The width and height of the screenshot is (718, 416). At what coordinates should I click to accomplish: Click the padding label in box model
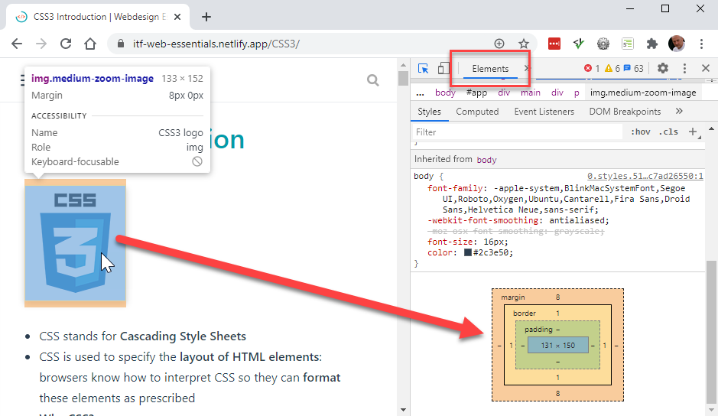point(538,330)
